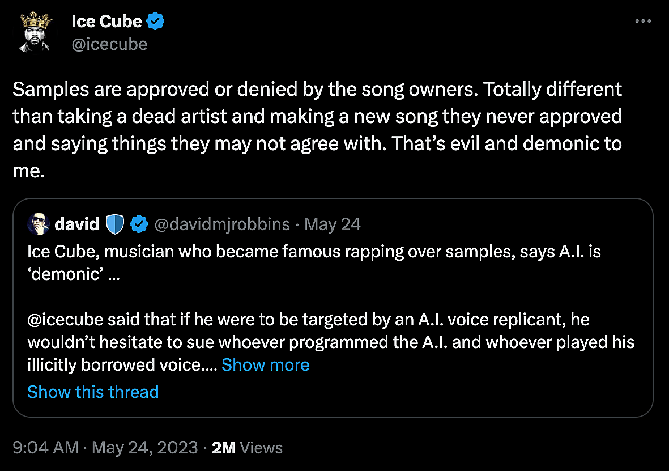This screenshot has width=669, height=471.
Task: Click Ice Cube's blue verified badge
Action: tap(156, 22)
